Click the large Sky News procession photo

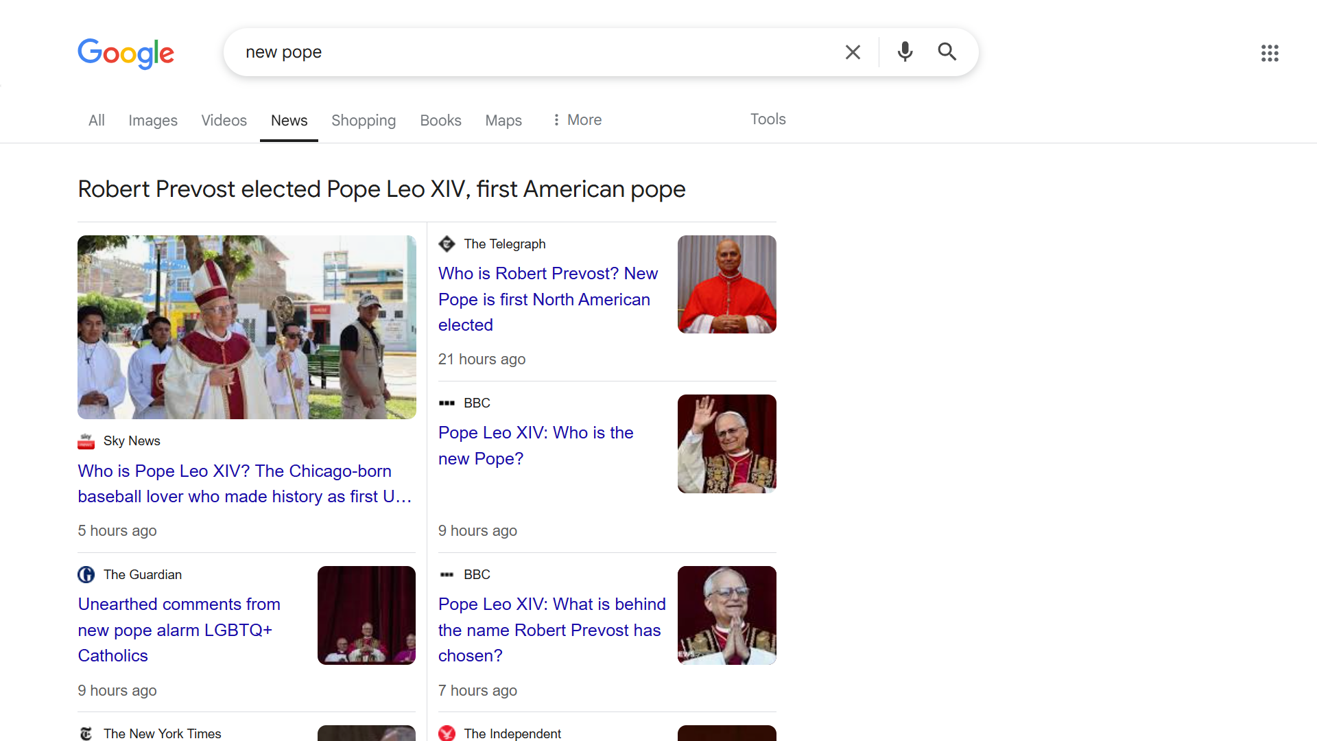coord(247,327)
